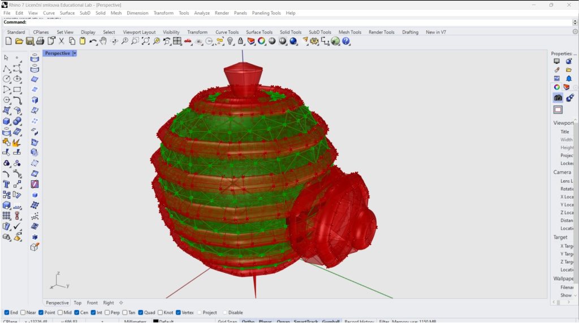Image resolution: width=579 pixels, height=323 pixels.
Task: Click the blue render sphere icon
Action: pos(293,41)
